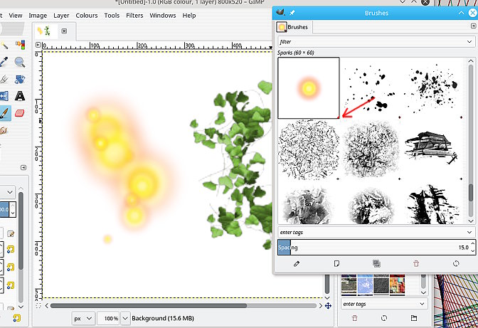Select the Eraser tool

[x=19, y=112]
